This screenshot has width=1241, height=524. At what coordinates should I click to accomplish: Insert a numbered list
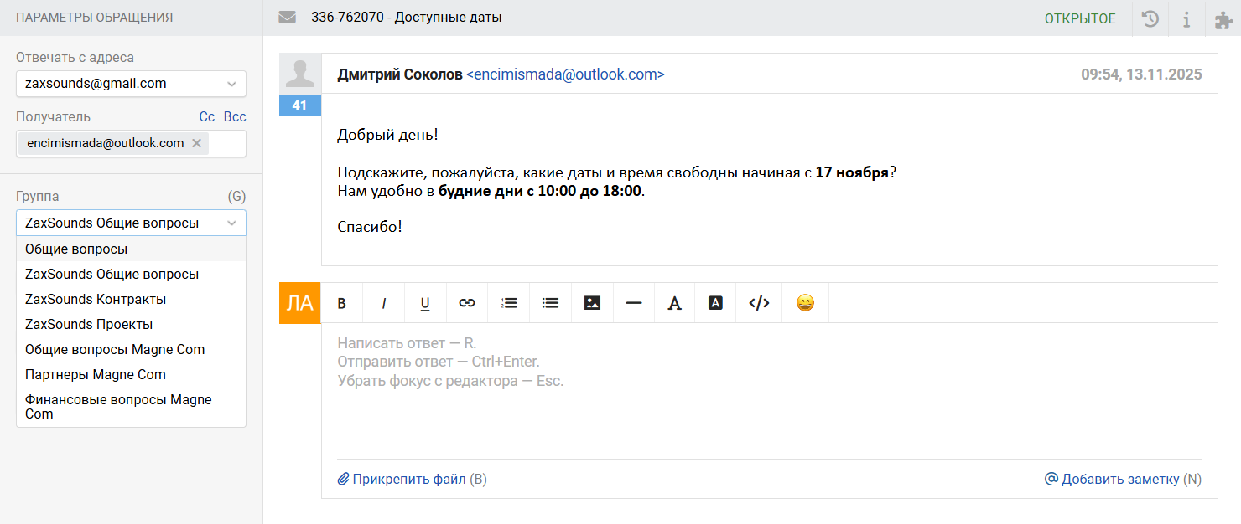(x=509, y=303)
